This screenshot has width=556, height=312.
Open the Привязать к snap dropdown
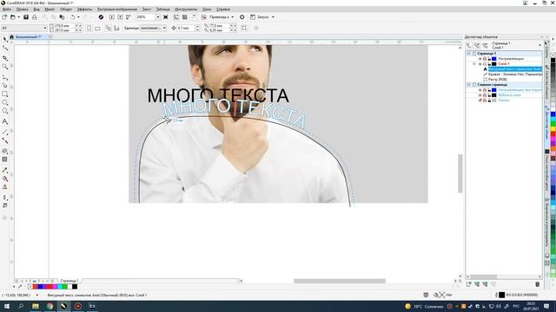point(232,17)
